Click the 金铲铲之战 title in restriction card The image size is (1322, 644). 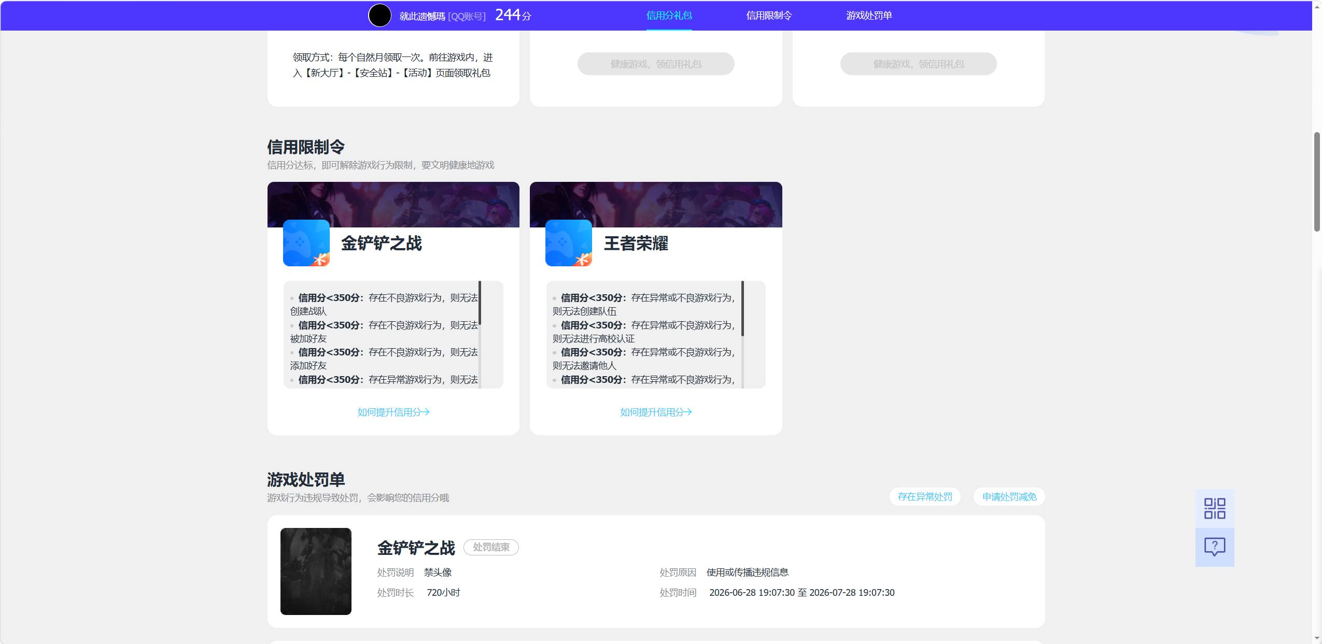(381, 243)
